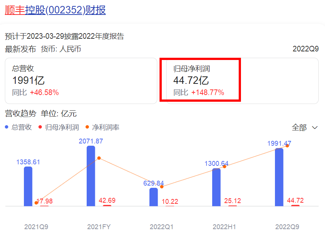This screenshot has width=325, height=234.
Task: Click the chevron arrow next to 全部
Action: pyautogui.click(x=315, y=127)
